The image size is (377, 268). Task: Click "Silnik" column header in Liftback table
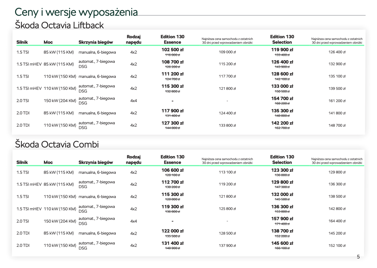click(x=22, y=42)
